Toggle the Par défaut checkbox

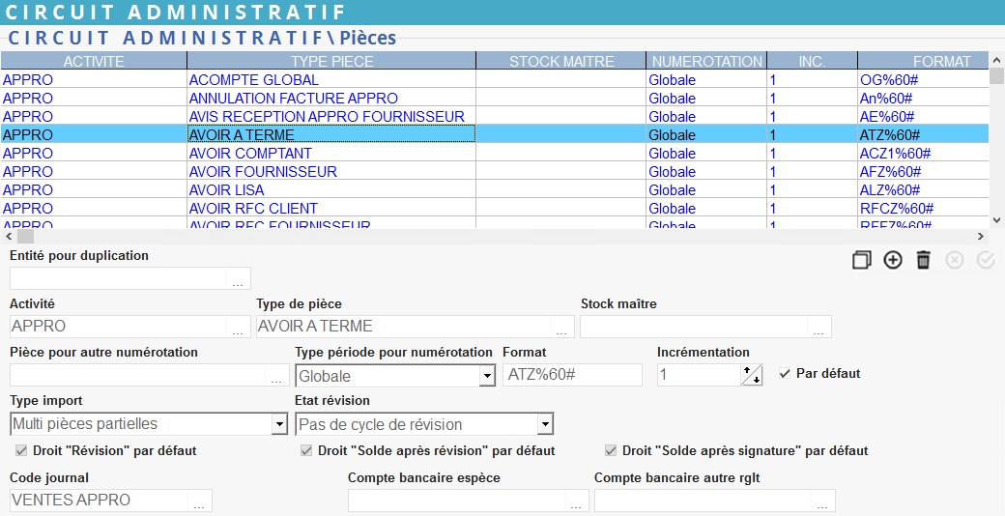pos(785,374)
